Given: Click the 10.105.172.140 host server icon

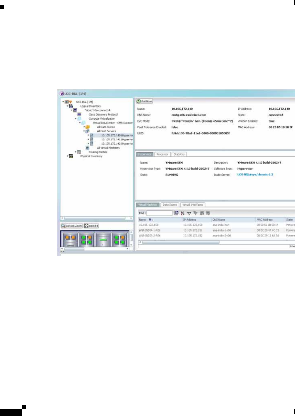Looking at the screenshot, I should tap(92, 135).
